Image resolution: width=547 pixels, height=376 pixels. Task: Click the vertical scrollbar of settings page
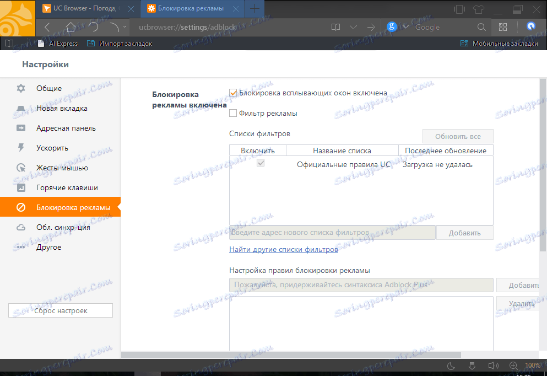click(x=543, y=164)
